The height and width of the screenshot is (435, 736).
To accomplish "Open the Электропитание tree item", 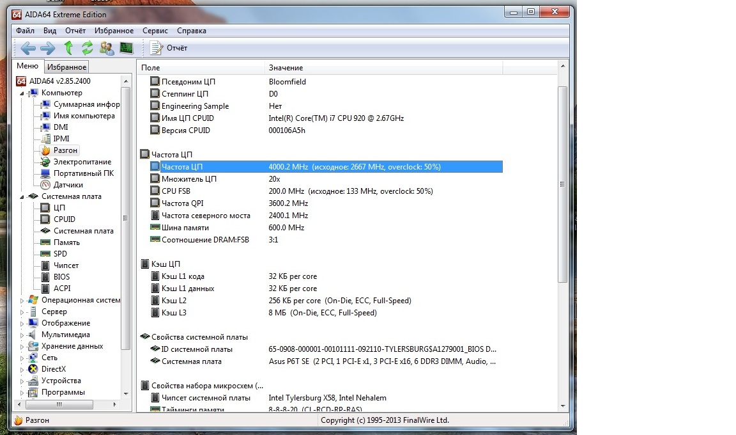I will 76,162.
